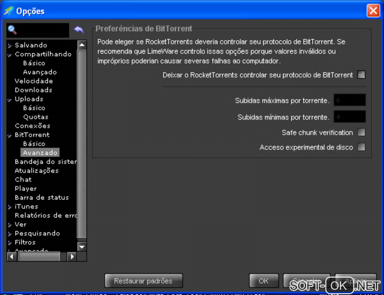
Task: Click horizontal scrollbar left arrow
Action: click(12, 257)
